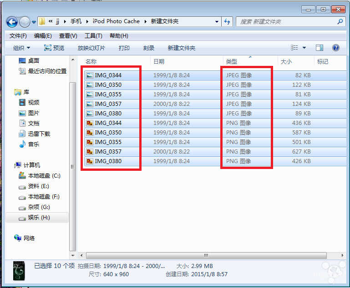Click the horizontal scrollbar thumb

point(206,255)
